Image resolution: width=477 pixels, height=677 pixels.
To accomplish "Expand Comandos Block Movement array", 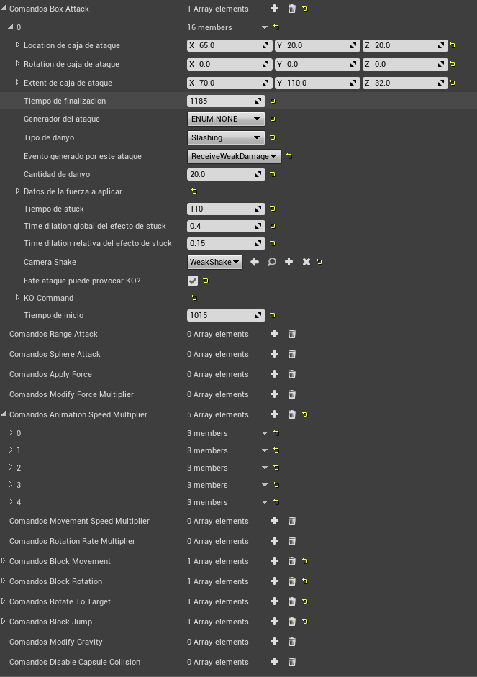I will click(4, 561).
